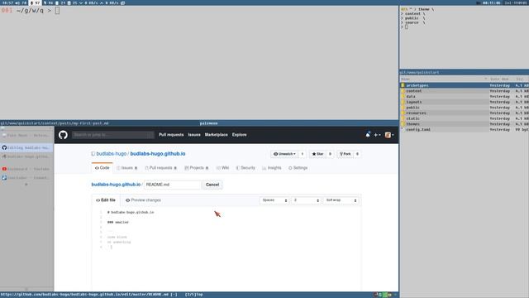529x298 pixels.
Task: Focus the GitHub search box
Action: click(113, 135)
